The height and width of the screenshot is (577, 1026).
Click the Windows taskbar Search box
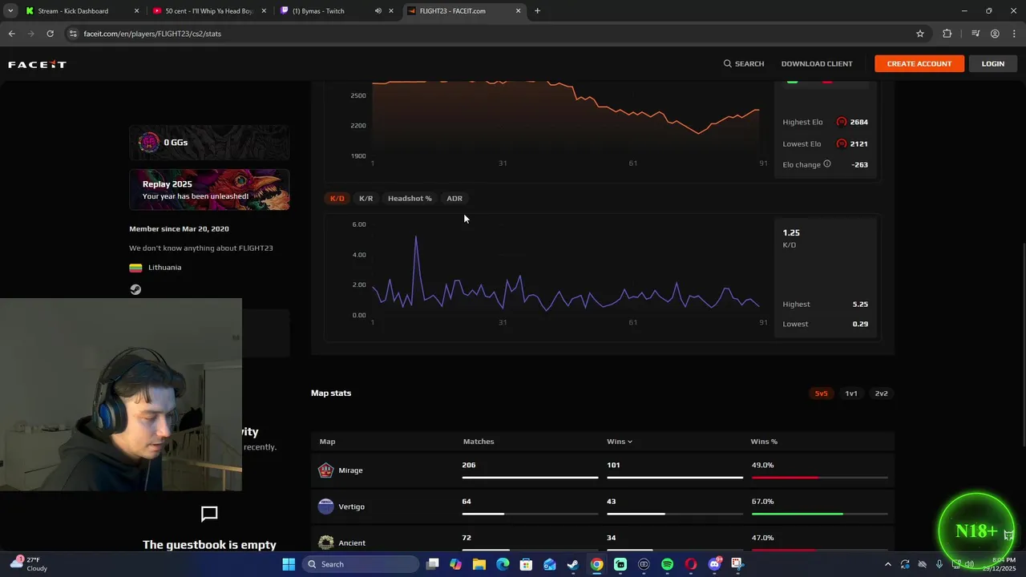tap(361, 564)
